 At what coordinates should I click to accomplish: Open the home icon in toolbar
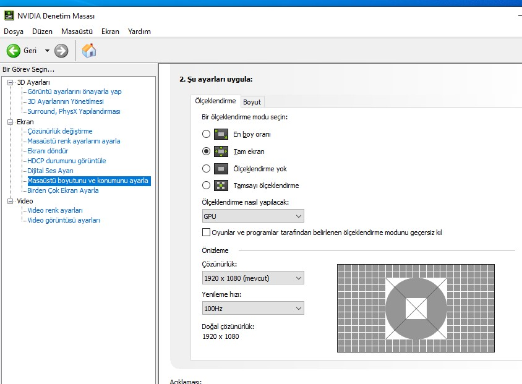pos(89,51)
